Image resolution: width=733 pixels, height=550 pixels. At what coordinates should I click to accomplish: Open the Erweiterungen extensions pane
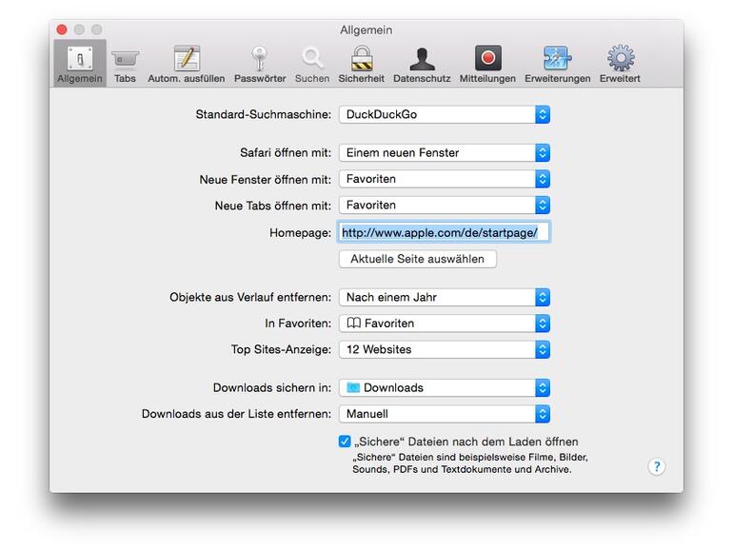coord(557,64)
